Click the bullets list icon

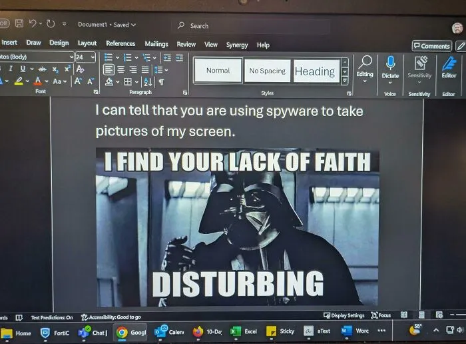coord(109,57)
